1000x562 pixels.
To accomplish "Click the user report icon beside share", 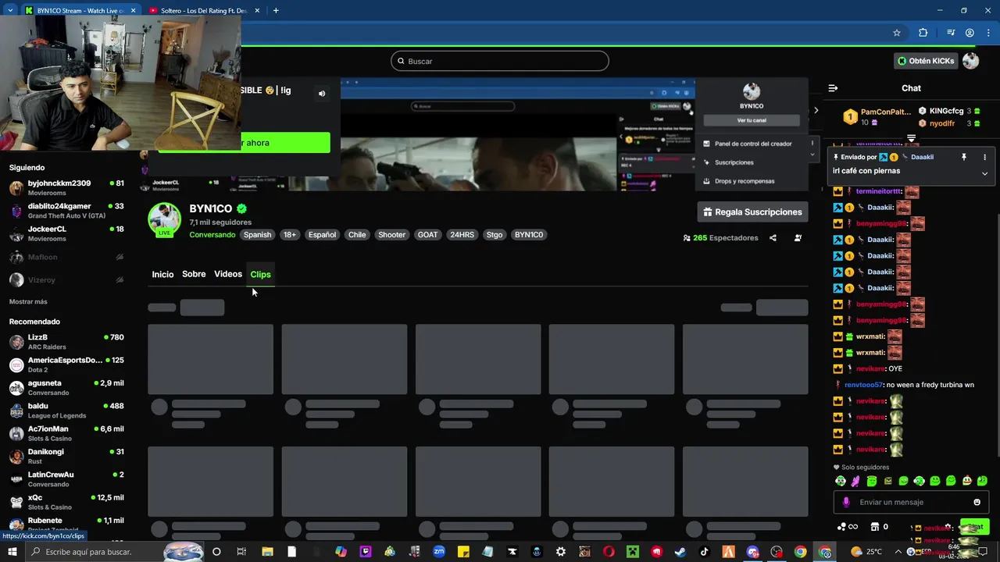I will (x=798, y=238).
